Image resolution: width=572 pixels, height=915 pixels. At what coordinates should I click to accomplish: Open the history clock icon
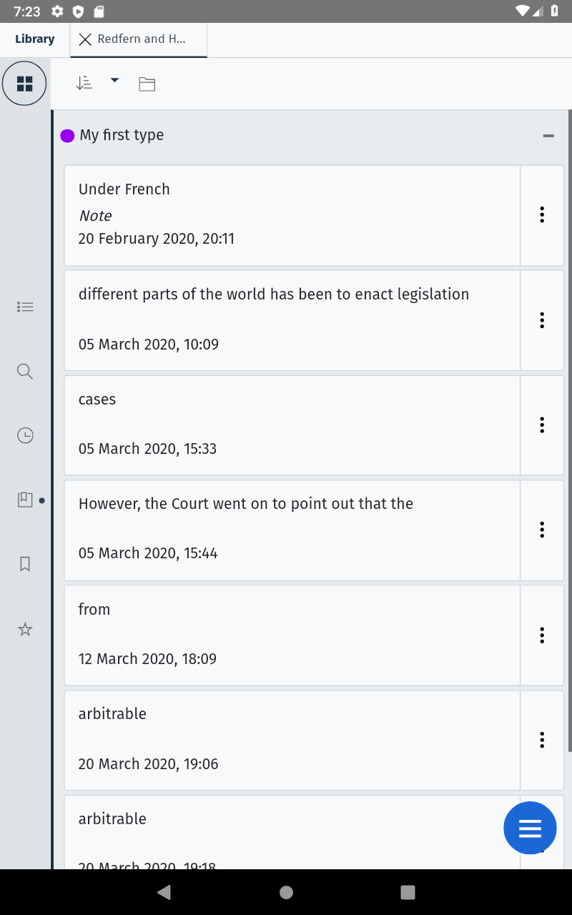25,435
